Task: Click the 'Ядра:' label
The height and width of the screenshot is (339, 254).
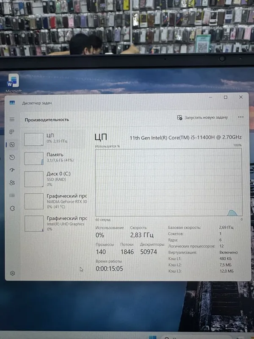Action: click(x=173, y=240)
